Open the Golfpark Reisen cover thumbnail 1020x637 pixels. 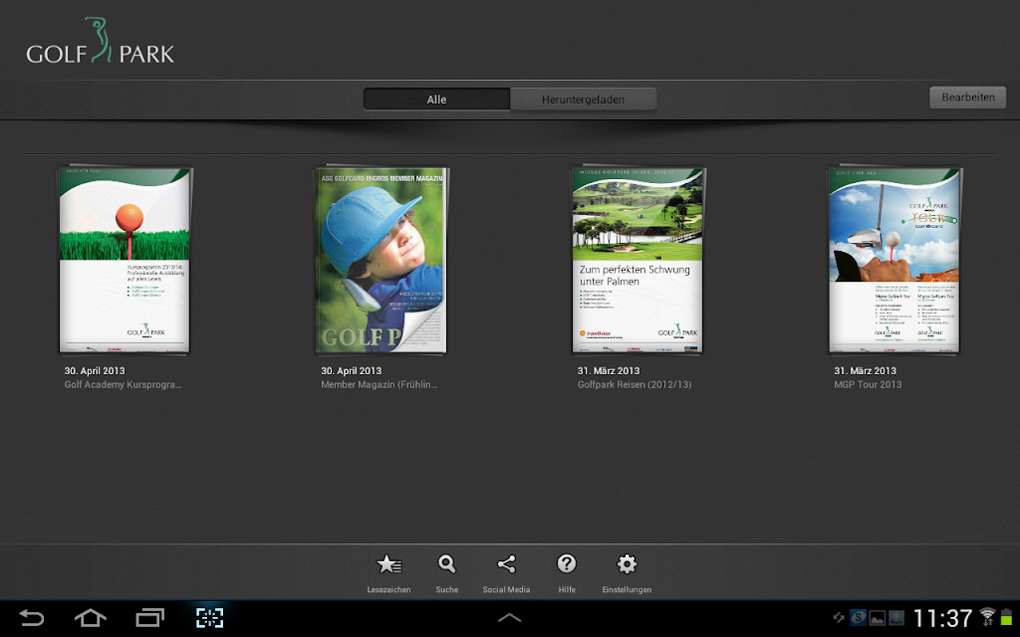637,260
